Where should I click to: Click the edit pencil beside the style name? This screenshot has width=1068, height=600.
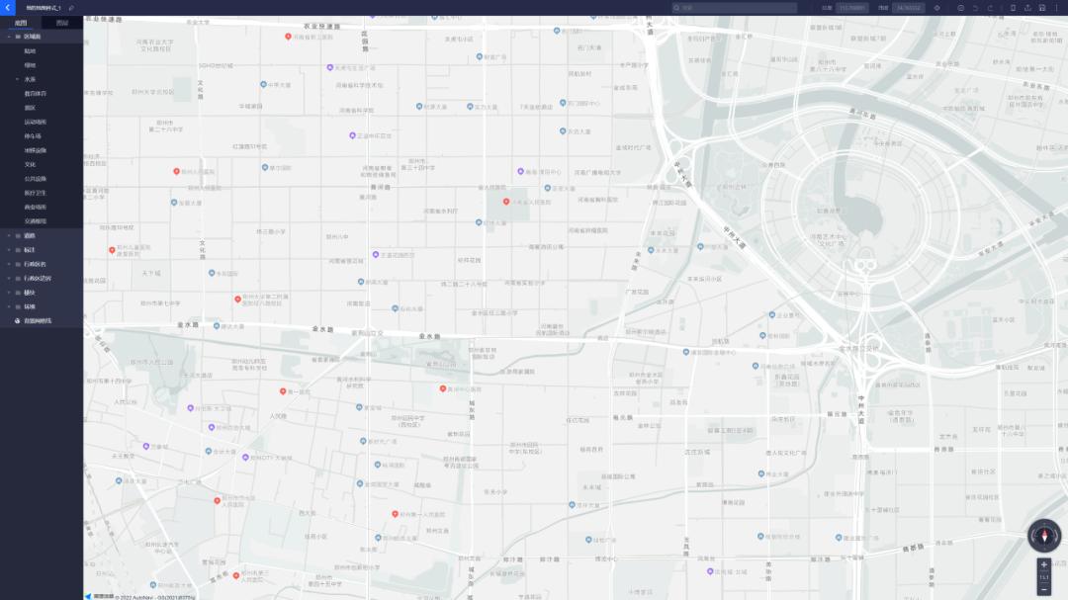(x=71, y=8)
